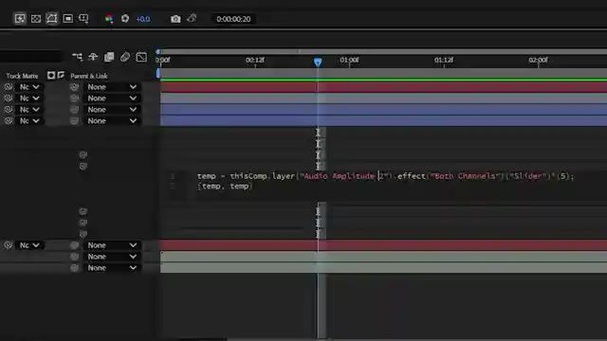Click the 0:00:00:20 preview time

point(233,19)
